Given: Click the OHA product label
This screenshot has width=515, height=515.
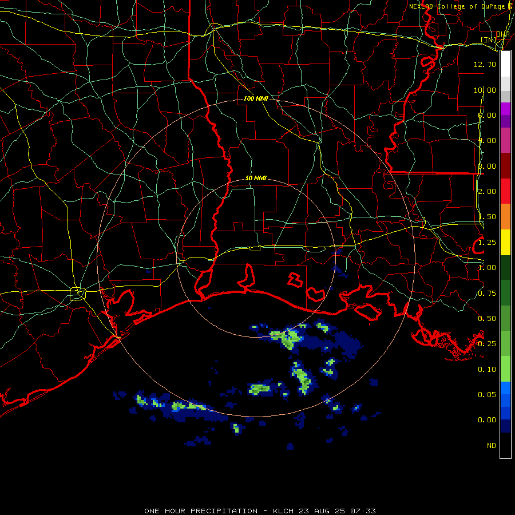Looking at the screenshot, I should point(502,34).
